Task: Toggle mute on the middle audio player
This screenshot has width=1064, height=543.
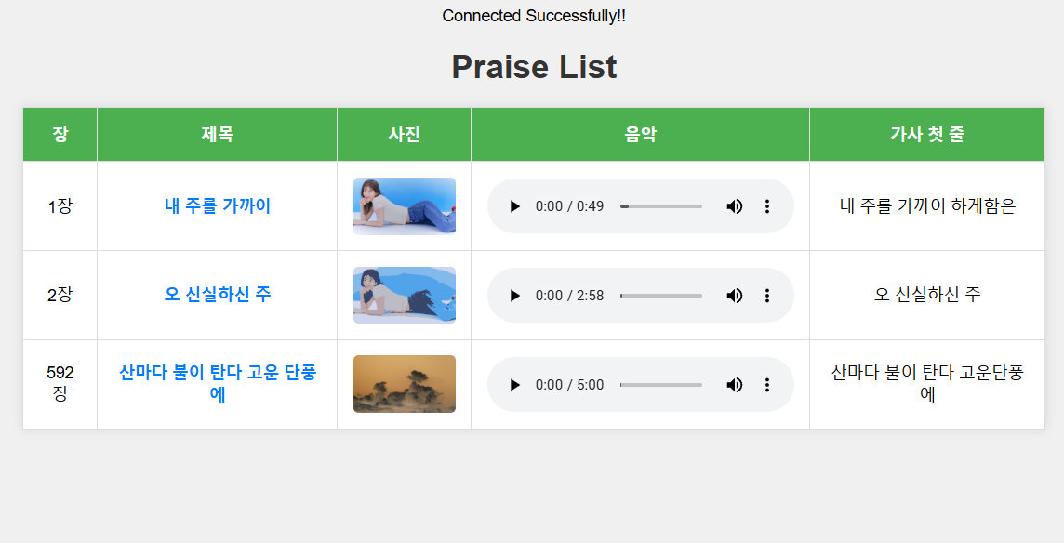Action: pyautogui.click(x=734, y=295)
